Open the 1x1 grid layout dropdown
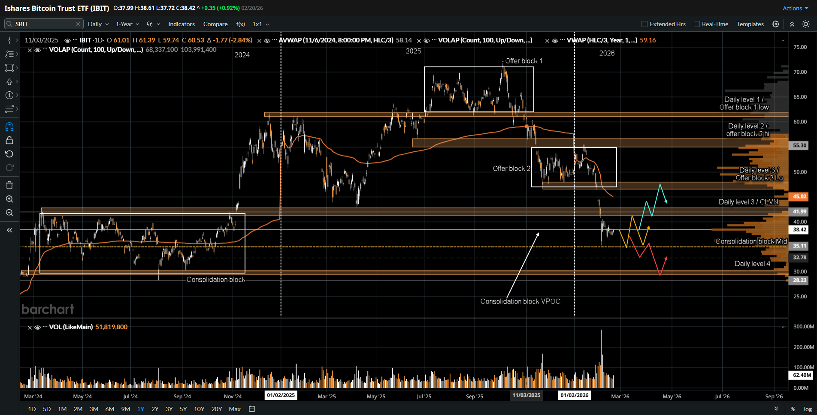This screenshot has height=415, width=817. pyautogui.click(x=261, y=24)
